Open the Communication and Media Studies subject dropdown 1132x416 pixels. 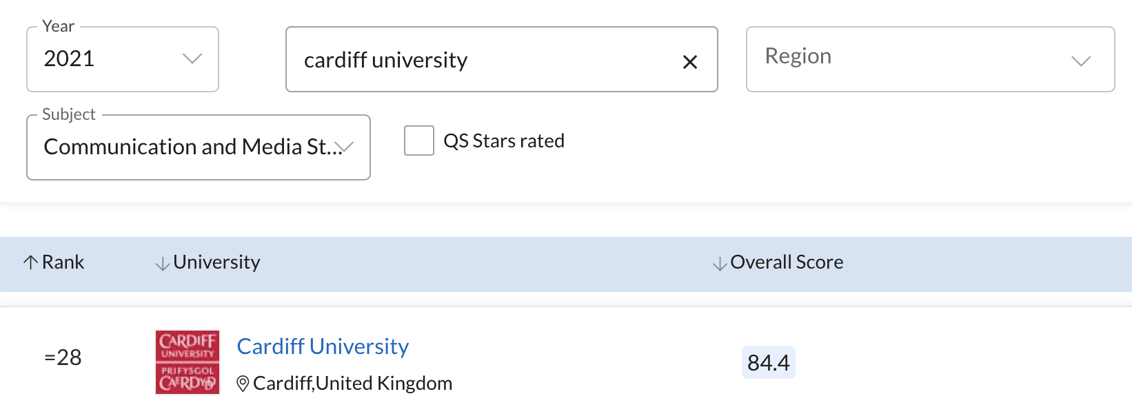tap(199, 147)
